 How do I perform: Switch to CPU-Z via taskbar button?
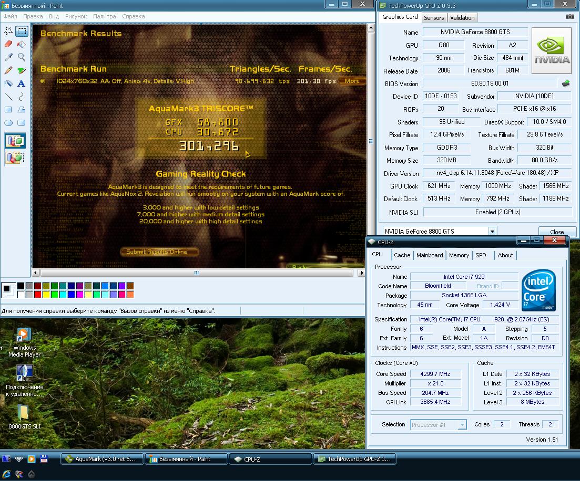(270, 459)
